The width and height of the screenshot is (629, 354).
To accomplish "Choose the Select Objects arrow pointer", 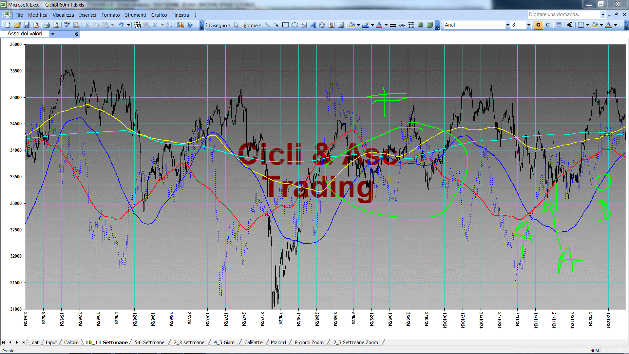I will click(236, 25).
